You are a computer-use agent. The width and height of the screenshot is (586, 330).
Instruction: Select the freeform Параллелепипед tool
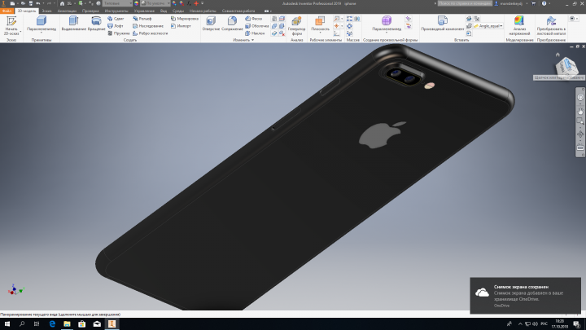click(387, 23)
